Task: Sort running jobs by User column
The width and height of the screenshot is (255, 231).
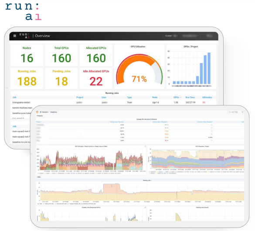Action: tap(104, 97)
